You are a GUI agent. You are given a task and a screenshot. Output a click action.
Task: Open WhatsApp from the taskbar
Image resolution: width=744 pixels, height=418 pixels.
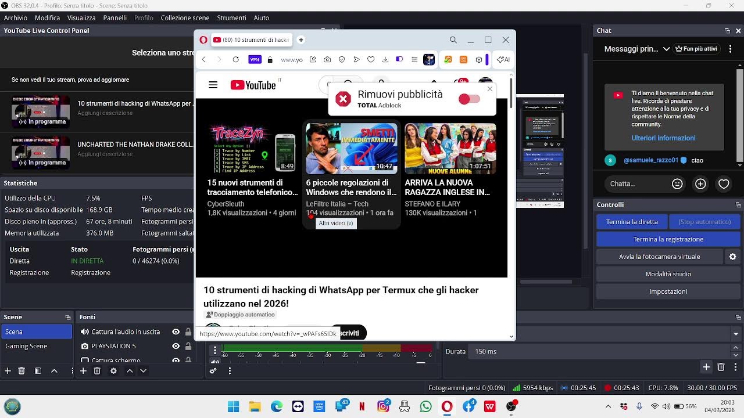coord(425,406)
